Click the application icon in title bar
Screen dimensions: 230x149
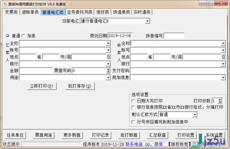pos(5,4)
